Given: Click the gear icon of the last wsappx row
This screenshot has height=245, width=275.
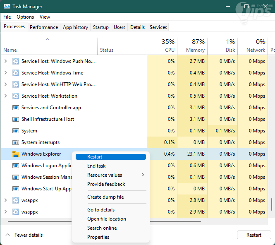Looking at the screenshot, I should coord(16,212).
